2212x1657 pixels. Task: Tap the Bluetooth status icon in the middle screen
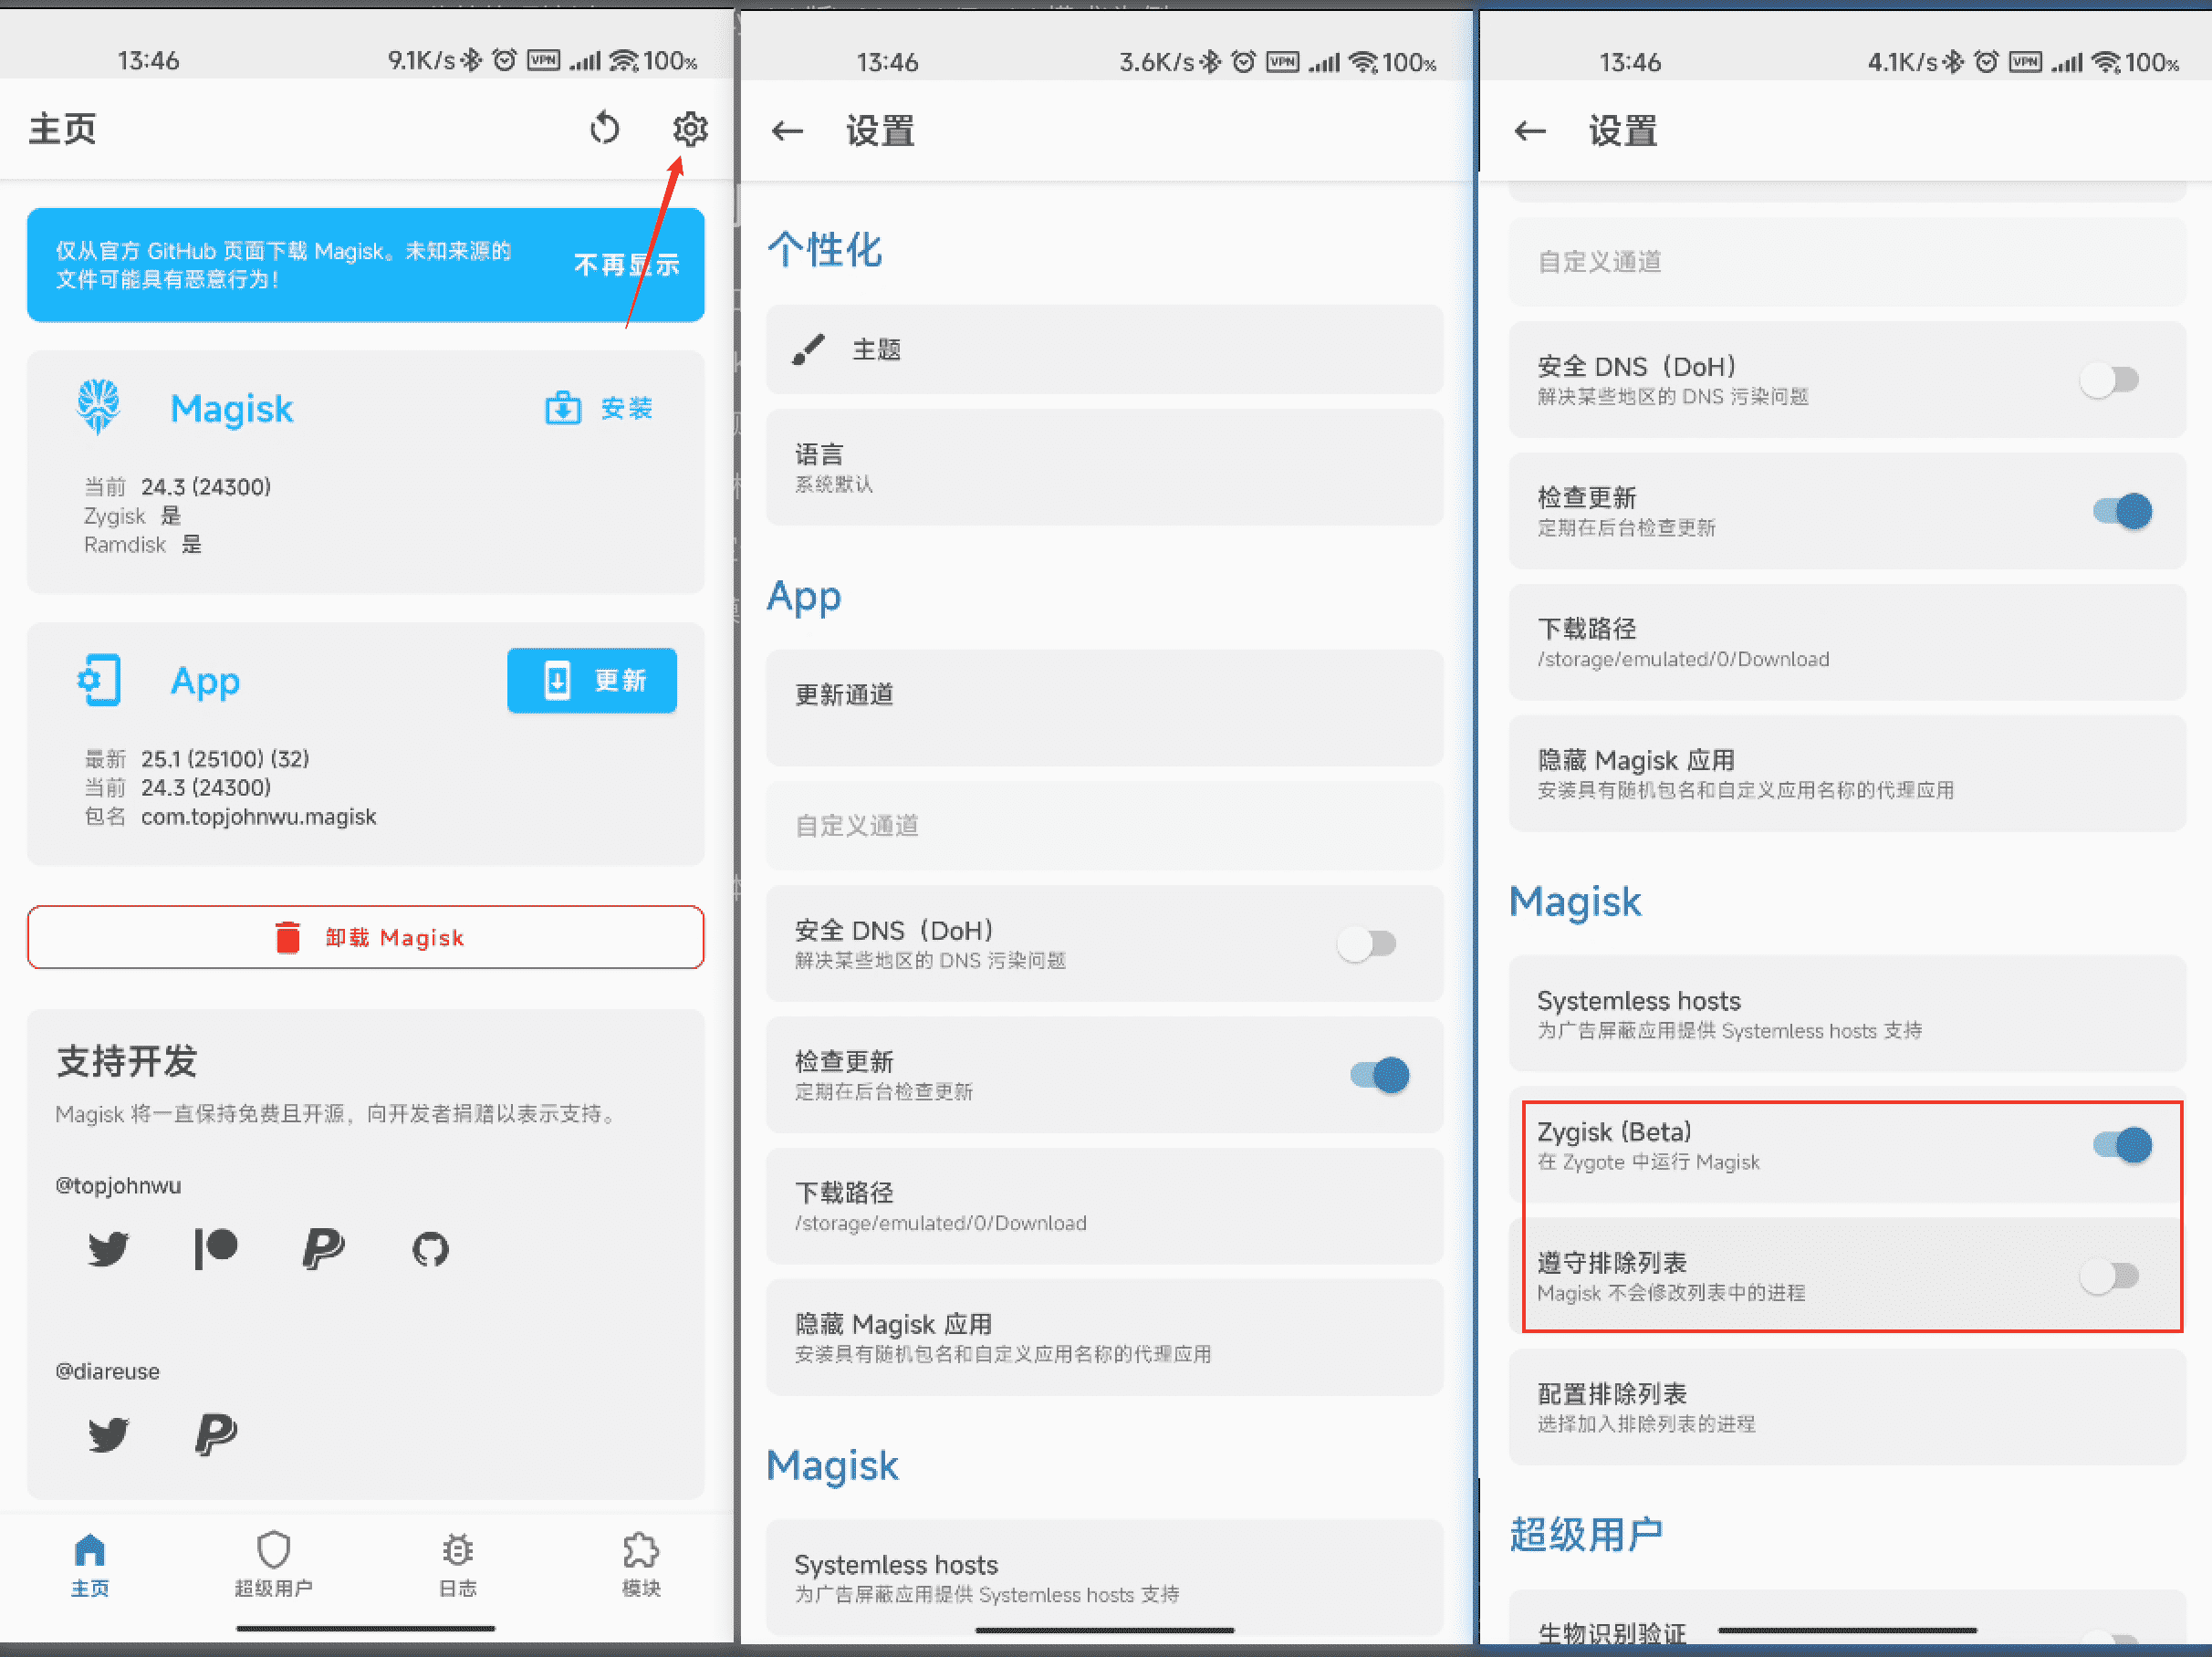point(1210,62)
